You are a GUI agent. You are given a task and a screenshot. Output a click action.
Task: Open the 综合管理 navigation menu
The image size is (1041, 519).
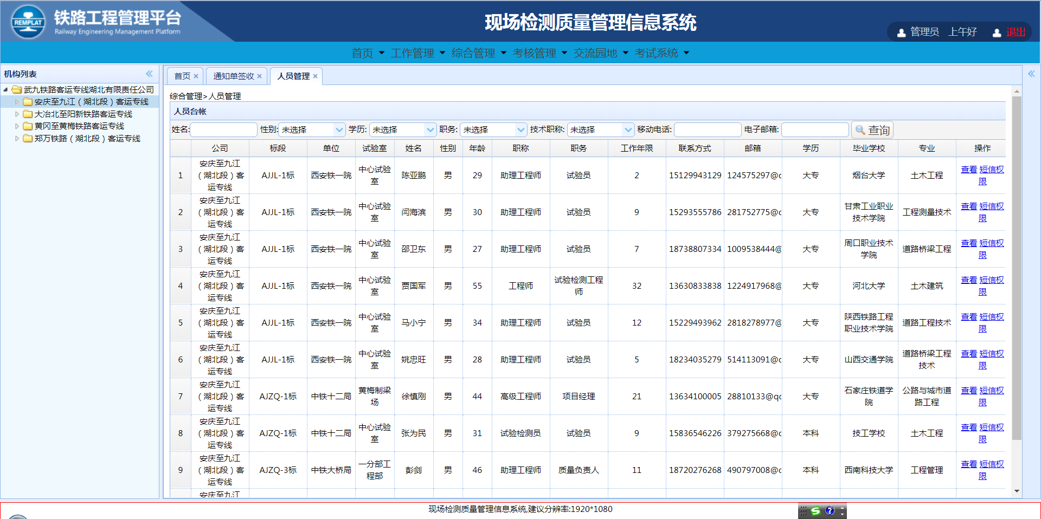click(x=479, y=53)
